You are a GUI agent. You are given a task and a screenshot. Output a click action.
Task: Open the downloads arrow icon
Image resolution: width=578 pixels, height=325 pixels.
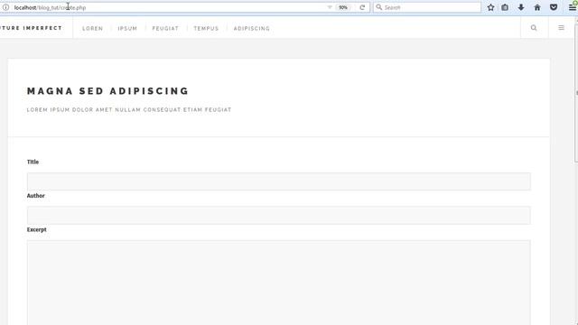521,7
